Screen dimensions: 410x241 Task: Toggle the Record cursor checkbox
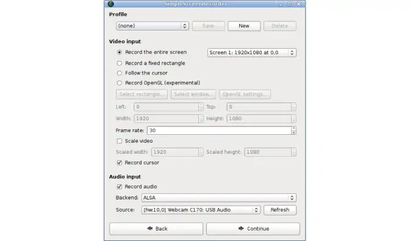119,163
